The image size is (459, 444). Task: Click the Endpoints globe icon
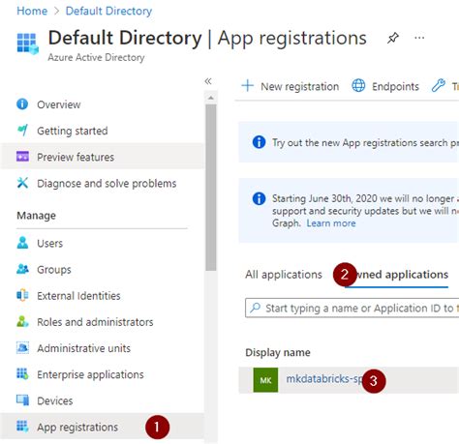(x=358, y=86)
